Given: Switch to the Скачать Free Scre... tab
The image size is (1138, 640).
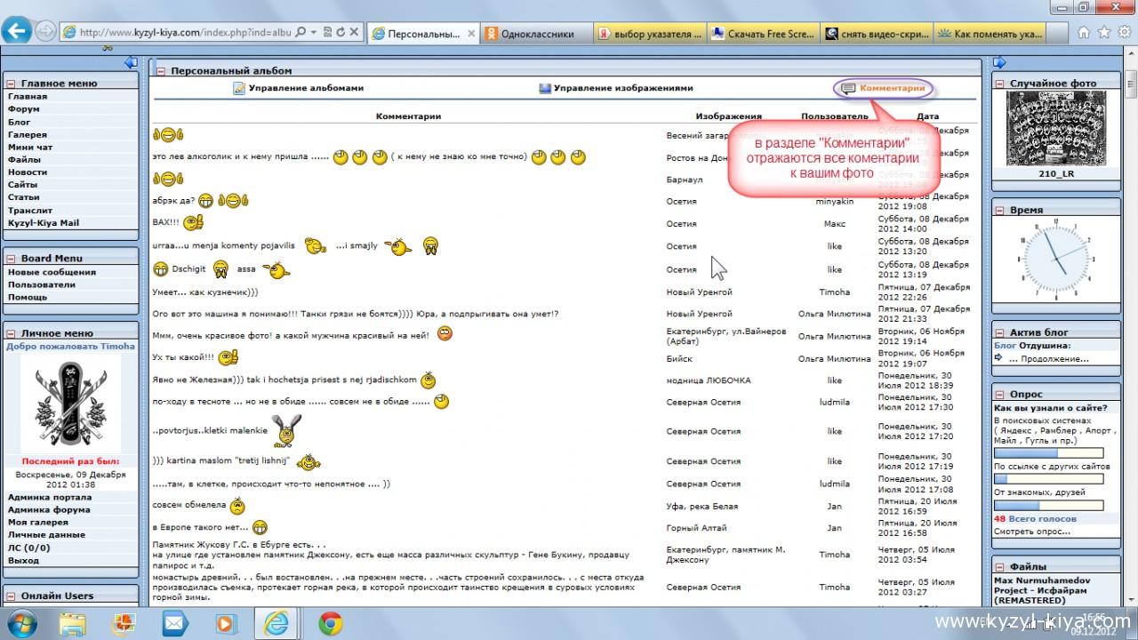Looking at the screenshot, I should 763,34.
